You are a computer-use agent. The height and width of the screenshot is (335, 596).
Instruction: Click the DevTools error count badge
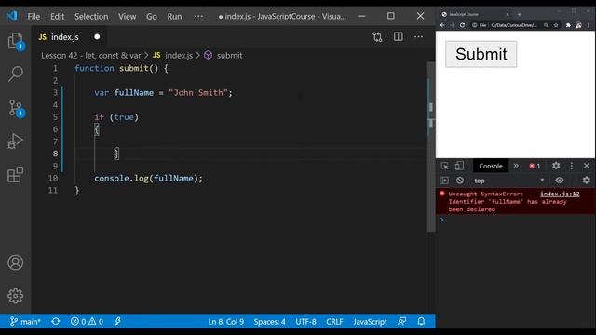point(535,166)
